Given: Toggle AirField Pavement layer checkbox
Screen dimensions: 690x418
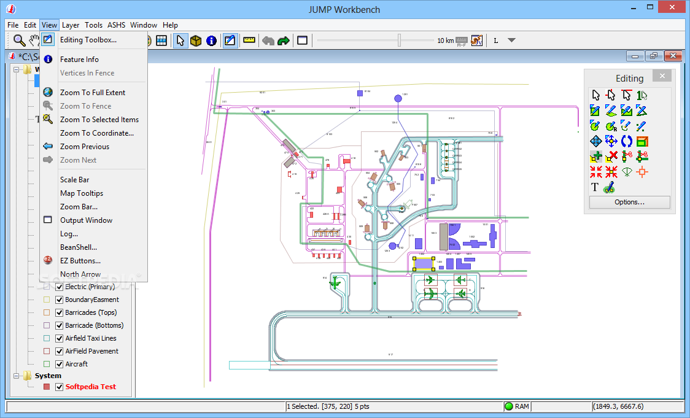Looking at the screenshot, I should pyautogui.click(x=60, y=351).
